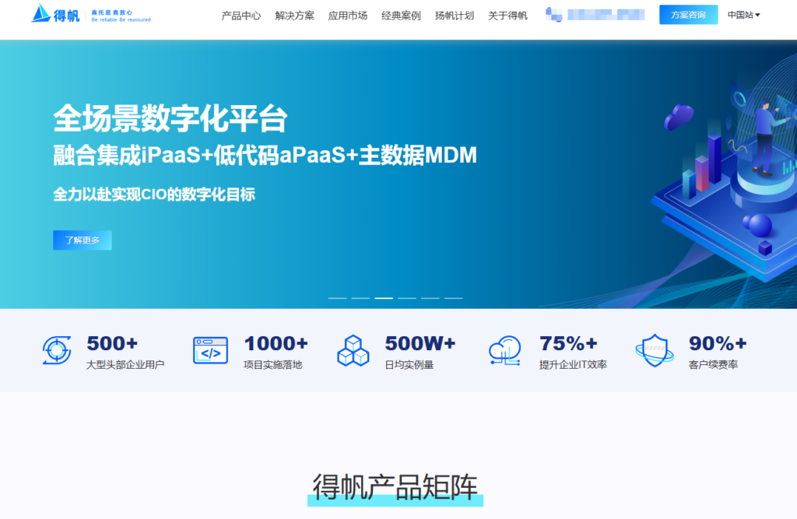Expand the 产品中心 navigation menu
The image size is (797, 519).
(241, 14)
